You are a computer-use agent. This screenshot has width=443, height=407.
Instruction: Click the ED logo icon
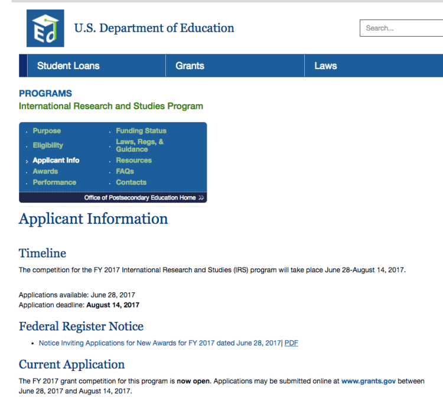coord(45,28)
